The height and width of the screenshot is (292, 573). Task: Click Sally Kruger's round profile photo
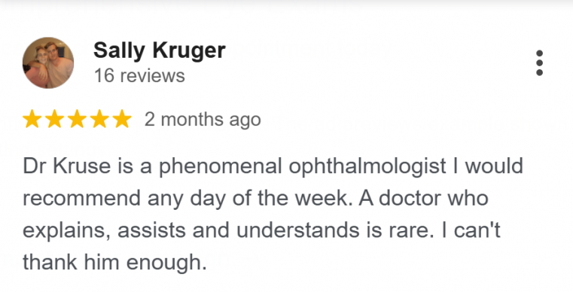coord(48,62)
